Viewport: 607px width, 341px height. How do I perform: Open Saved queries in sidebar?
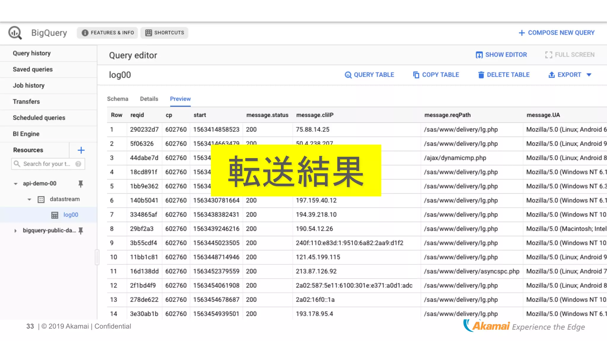49,69
